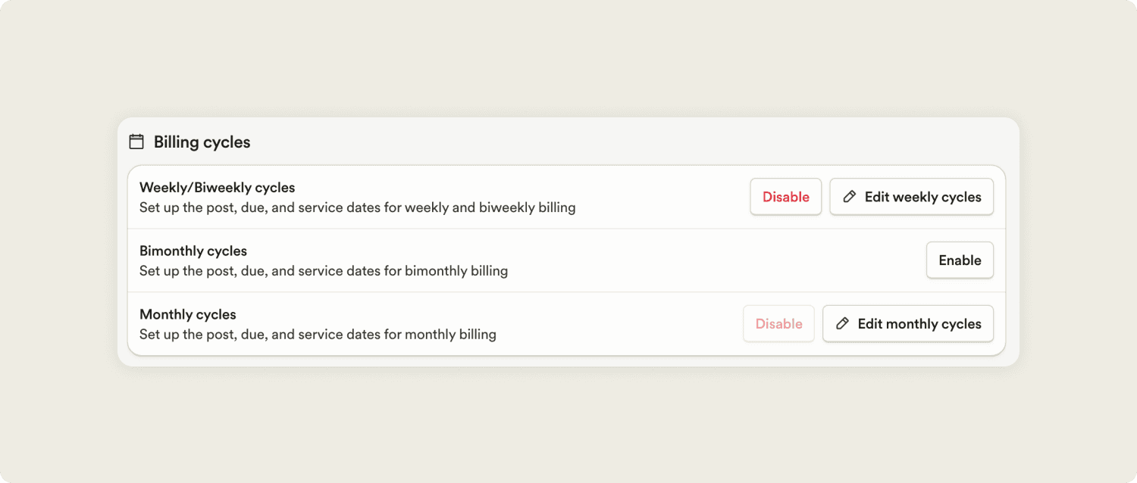This screenshot has height=483, width=1137.
Task: Select the Weekly/Biweekly cycles row title
Action: pos(217,187)
